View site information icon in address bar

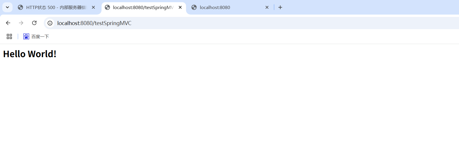50,23
